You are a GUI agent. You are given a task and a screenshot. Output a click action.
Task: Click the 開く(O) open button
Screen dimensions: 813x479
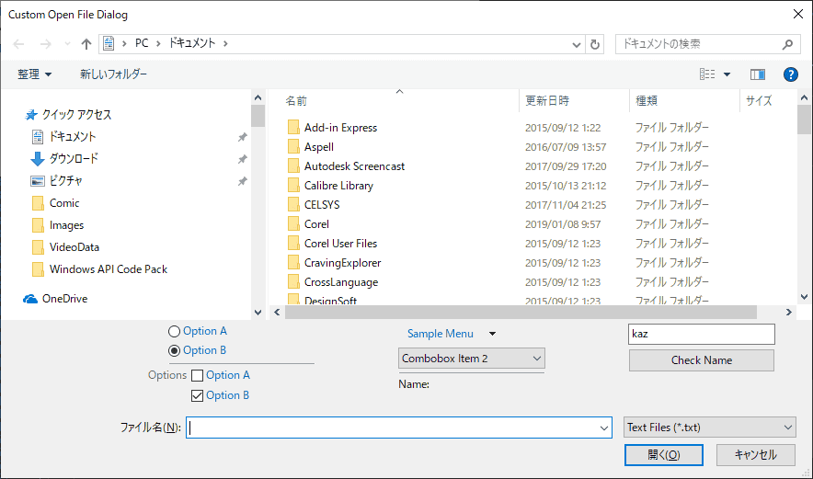click(664, 455)
